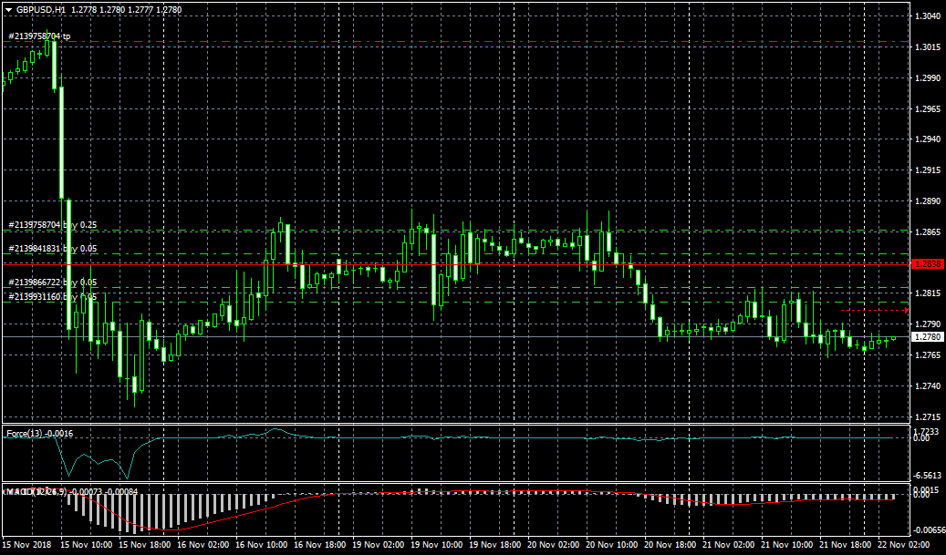Viewport: 946px width, 555px height.
Task: Click the Force(13) indicator label
Action: coord(39,434)
